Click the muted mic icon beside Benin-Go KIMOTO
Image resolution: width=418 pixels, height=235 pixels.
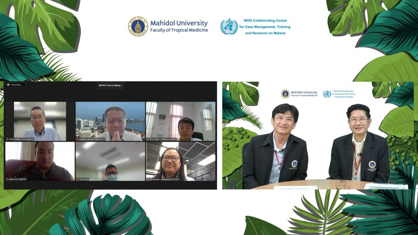[x=7, y=179]
